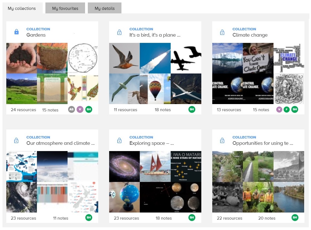Open the Our atmosphere and climate collection

(x=60, y=143)
